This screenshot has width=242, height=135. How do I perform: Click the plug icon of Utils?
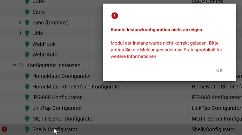coord(27,33)
